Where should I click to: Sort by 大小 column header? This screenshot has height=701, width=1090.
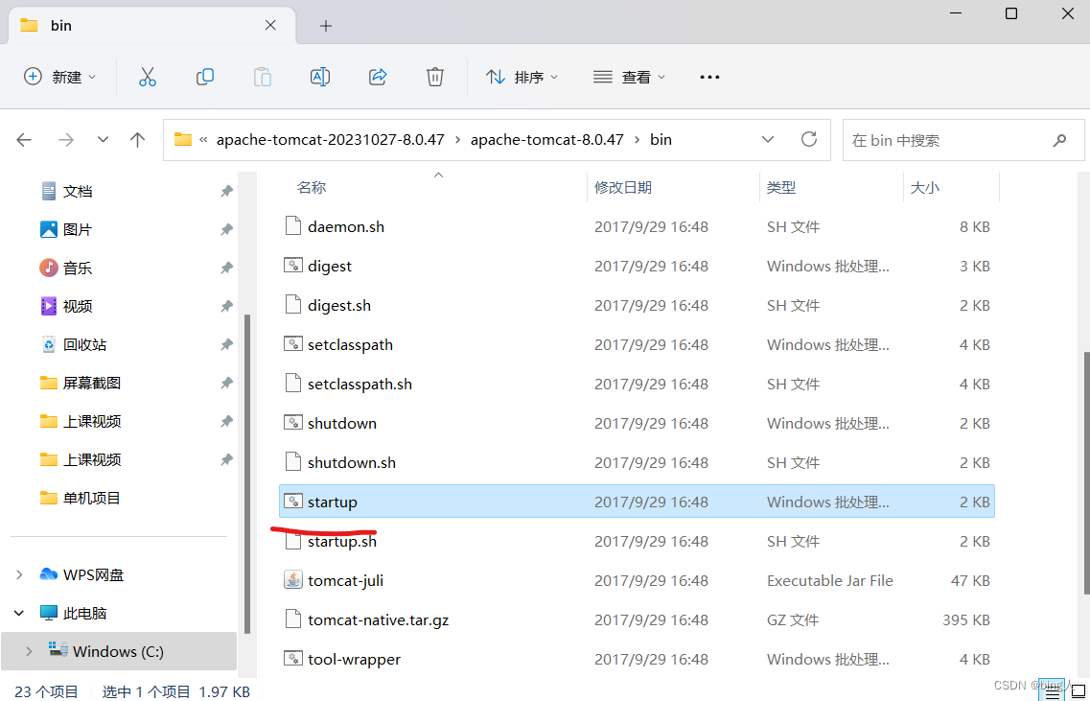[x=925, y=187]
